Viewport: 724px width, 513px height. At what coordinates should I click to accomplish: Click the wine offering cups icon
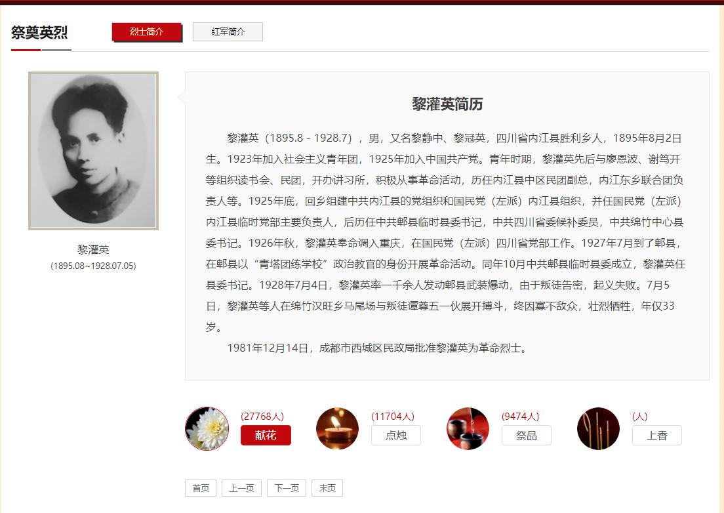pyautogui.click(x=468, y=428)
